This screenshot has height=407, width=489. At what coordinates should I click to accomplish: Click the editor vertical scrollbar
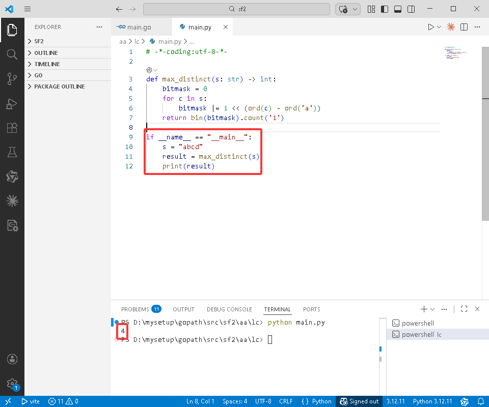(485, 134)
